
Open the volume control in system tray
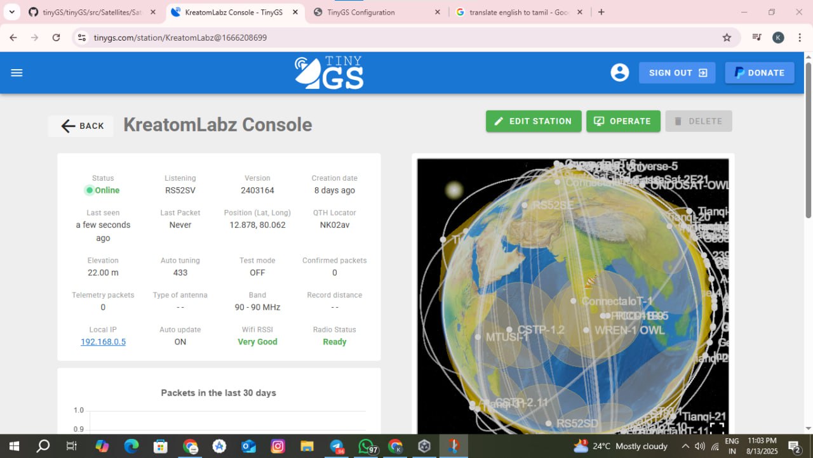coord(700,446)
